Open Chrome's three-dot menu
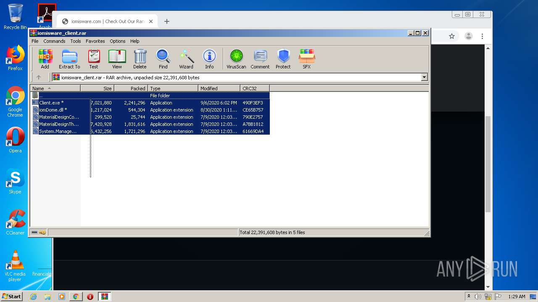The image size is (538, 302). [483, 36]
